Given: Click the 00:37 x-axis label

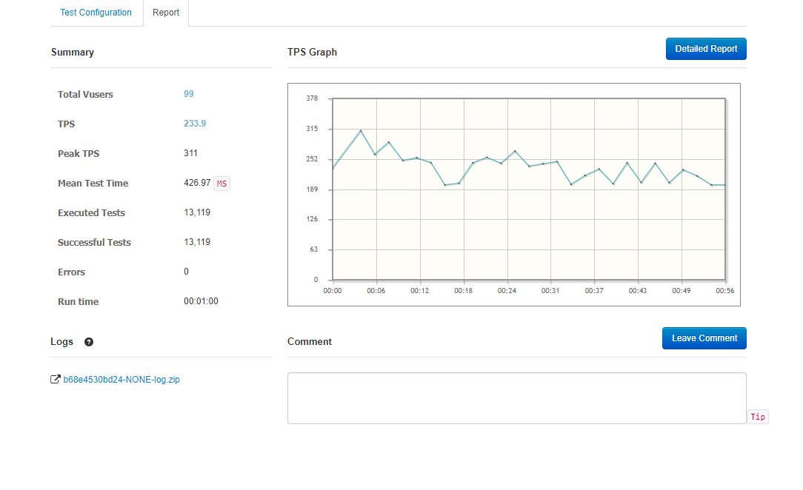Looking at the screenshot, I should tap(594, 291).
